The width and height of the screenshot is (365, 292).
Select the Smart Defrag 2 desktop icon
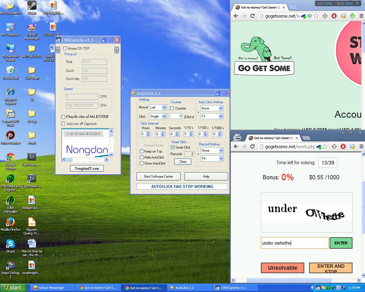10,270
